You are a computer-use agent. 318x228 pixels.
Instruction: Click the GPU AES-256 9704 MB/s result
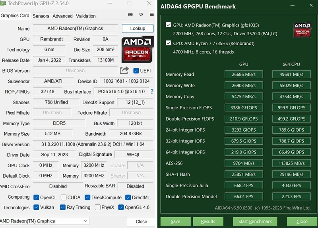pyautogui.click(x=244, y=163)
